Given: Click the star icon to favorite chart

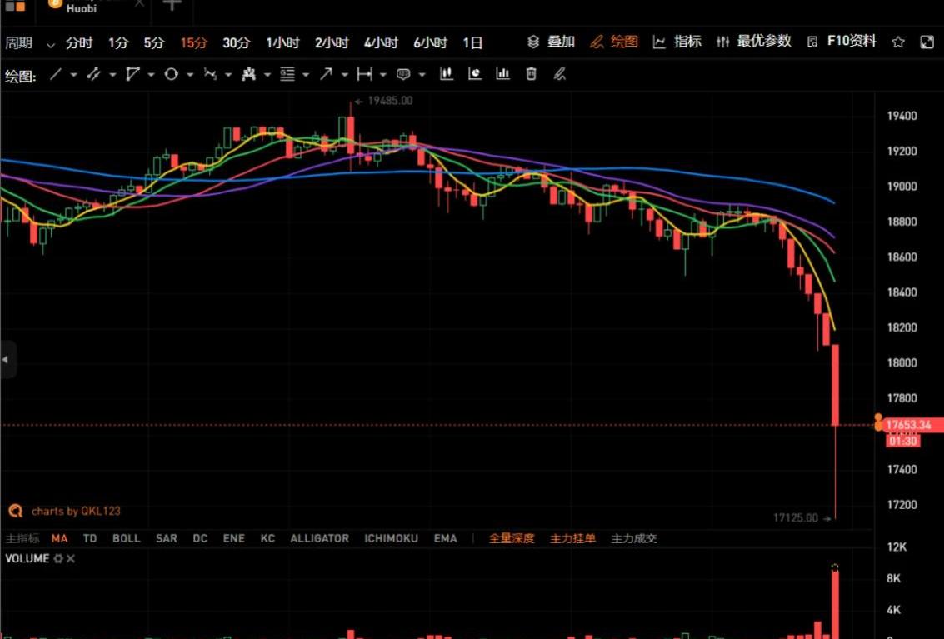Looking at the screenshot, I should click(x=898, y=42).
